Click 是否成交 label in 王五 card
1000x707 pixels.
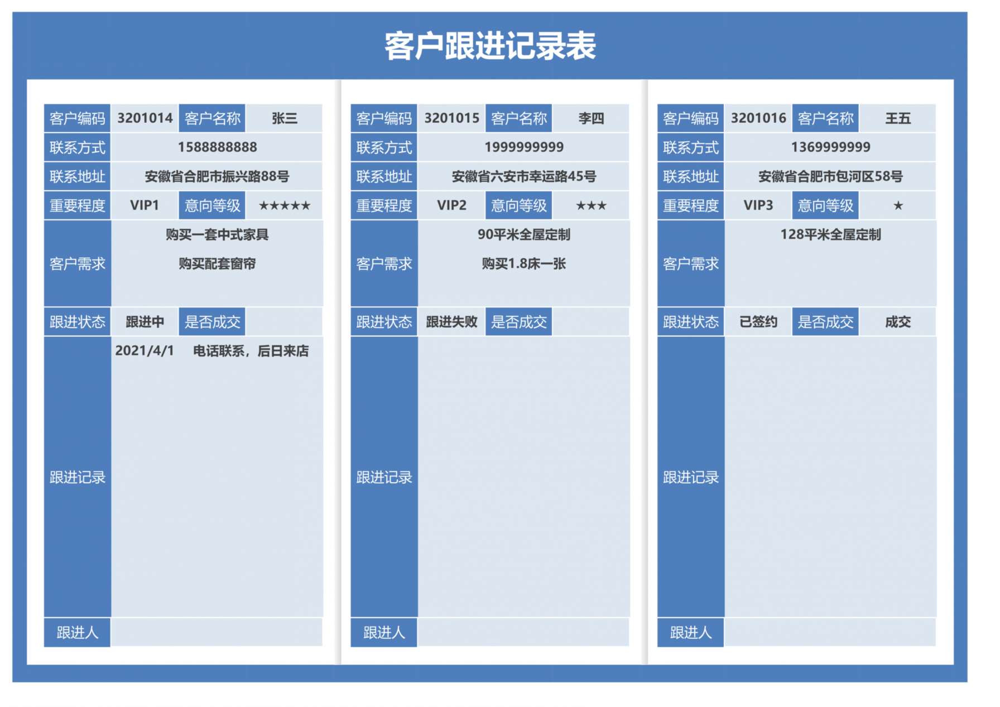(x=826, y=322)
